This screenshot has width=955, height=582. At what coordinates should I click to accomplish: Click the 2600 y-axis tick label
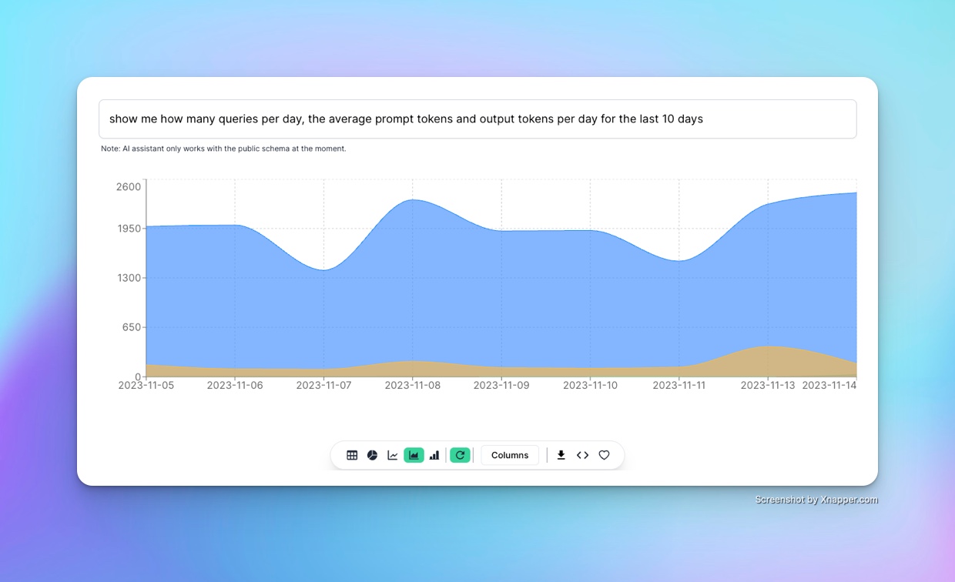coord(129,186)
